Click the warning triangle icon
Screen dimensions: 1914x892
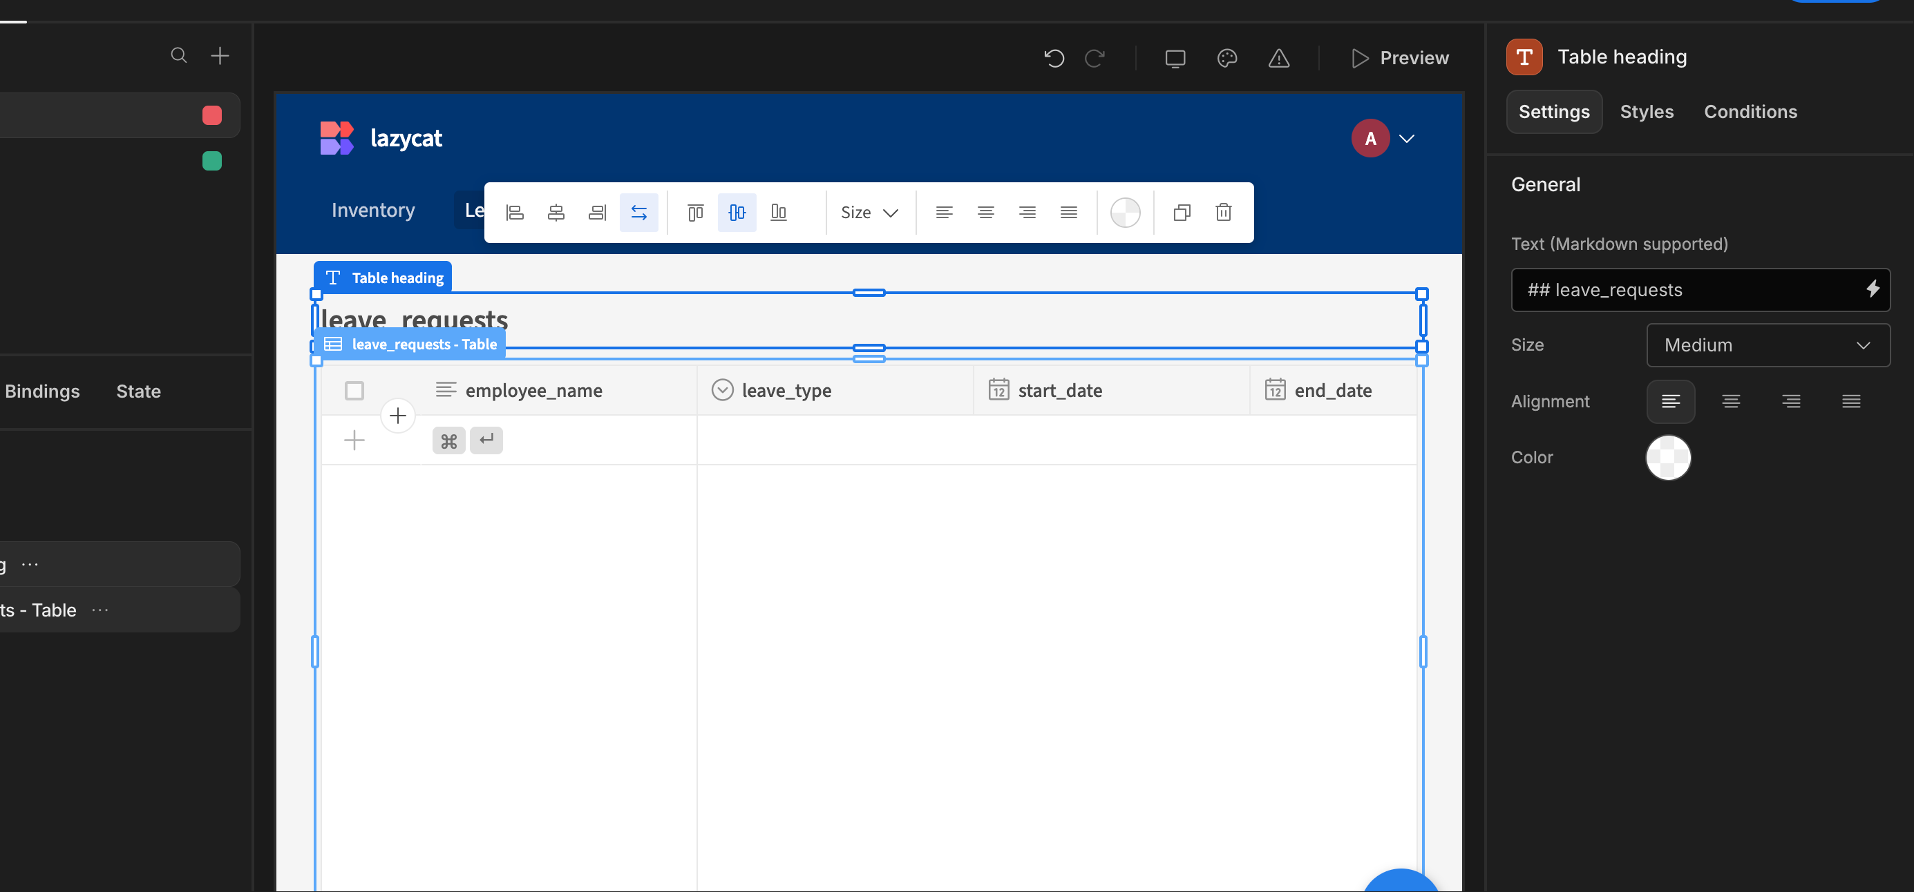pos(1279,58)
